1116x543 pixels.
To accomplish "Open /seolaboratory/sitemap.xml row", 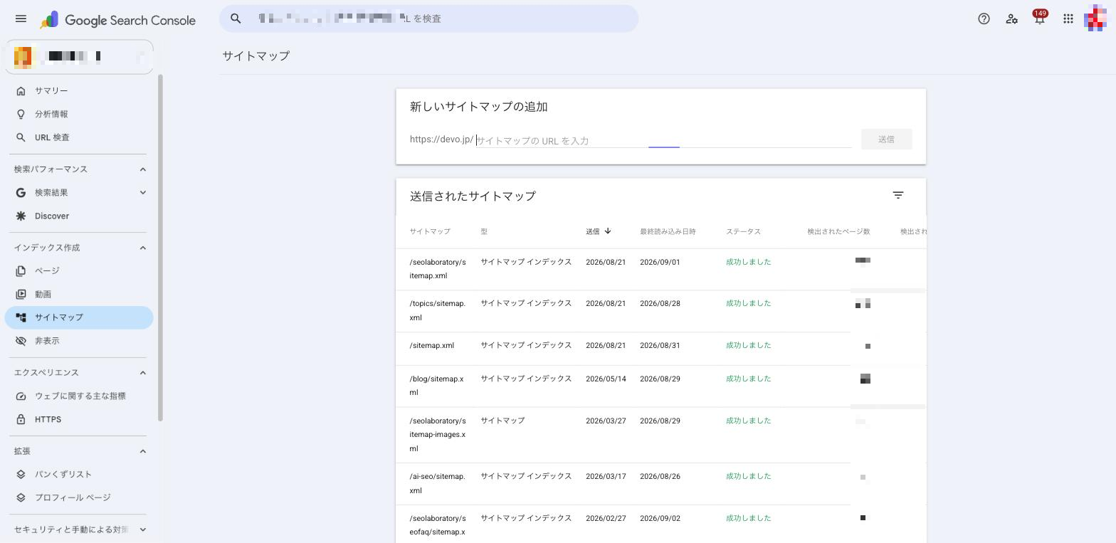I will [661, 269].
